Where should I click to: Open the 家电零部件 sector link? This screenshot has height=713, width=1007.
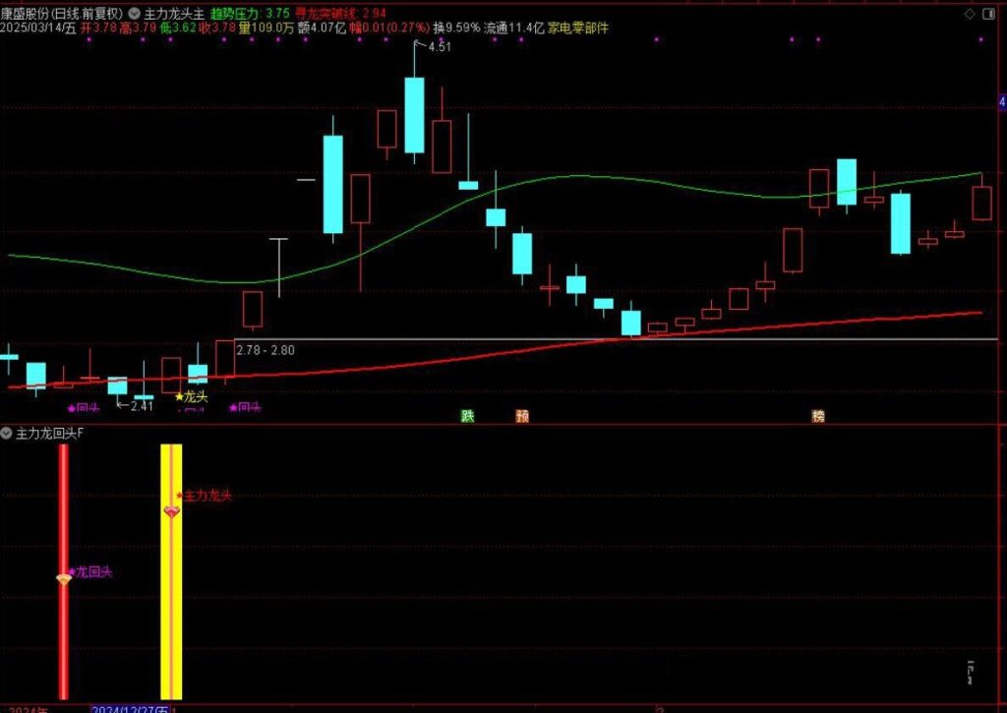click(578, 29)
